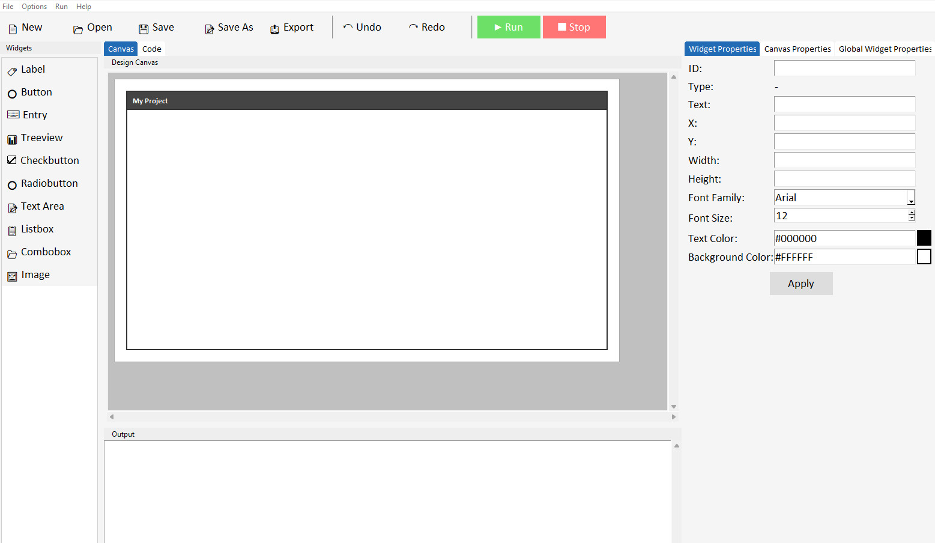Select the Label widget from the palette

coord(33,69)
